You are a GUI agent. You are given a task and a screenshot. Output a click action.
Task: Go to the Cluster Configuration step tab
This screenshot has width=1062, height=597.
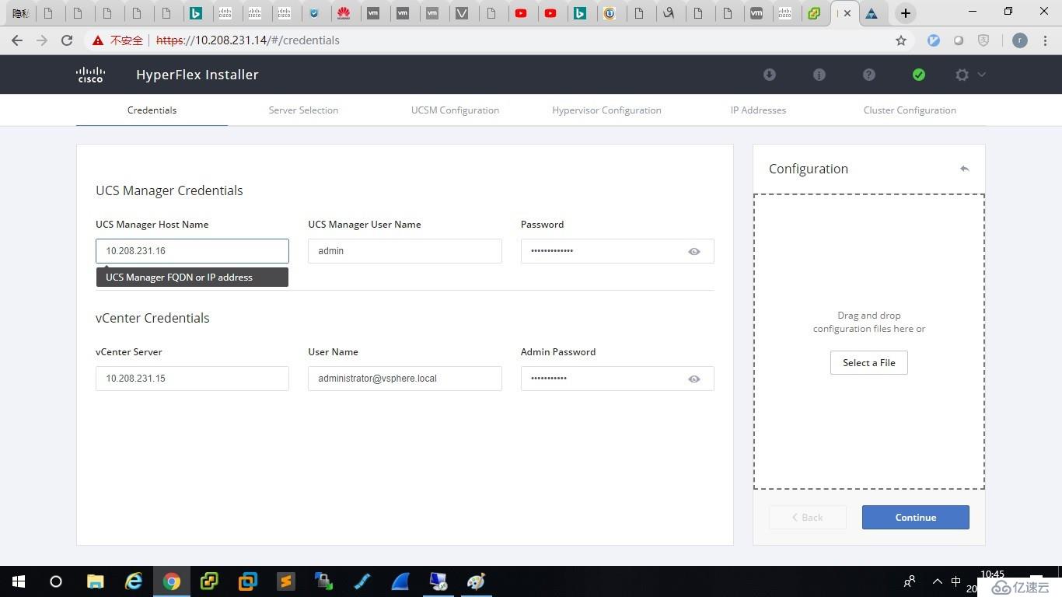(910, 110)
